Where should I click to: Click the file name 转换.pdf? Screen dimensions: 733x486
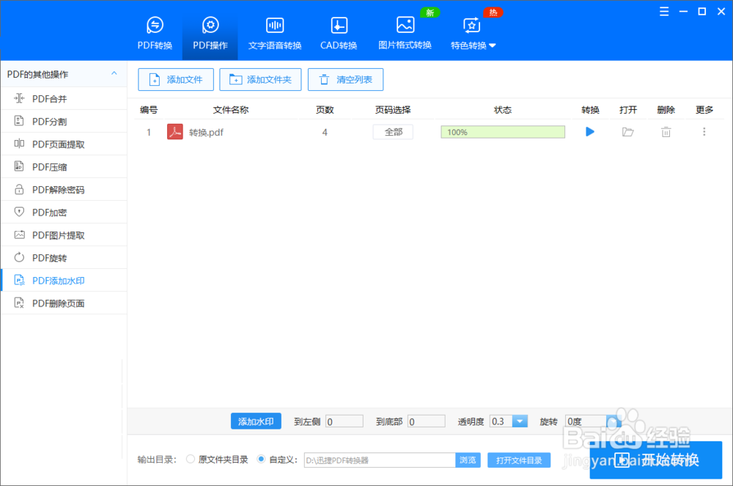pyautogui.click(x=206, y=132)
